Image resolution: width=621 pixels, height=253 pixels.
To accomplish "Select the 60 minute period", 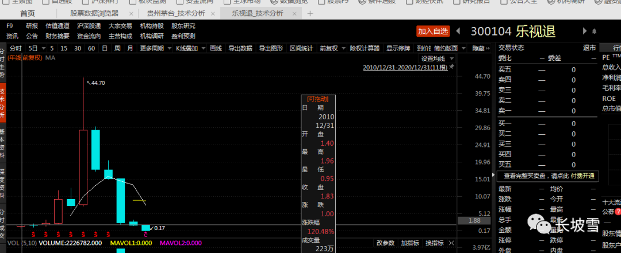I will pyautogui.click(x=91, y=48).
